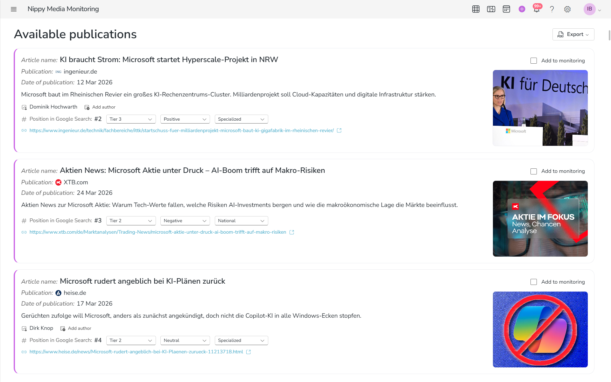Change the Specialized reach setting on first article
The width and height of the screenshot is (611, 382).
[x=241, y=119]
